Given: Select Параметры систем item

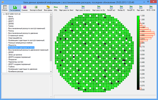Looking at the screenshot, I should tap(16, 62).
